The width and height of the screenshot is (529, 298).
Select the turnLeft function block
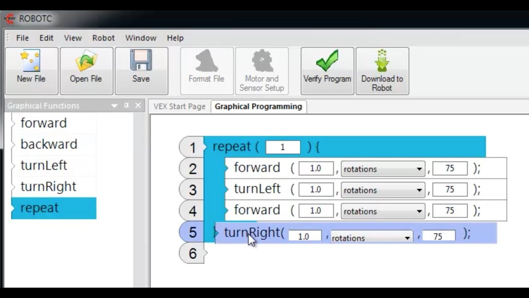pos(54,165)
